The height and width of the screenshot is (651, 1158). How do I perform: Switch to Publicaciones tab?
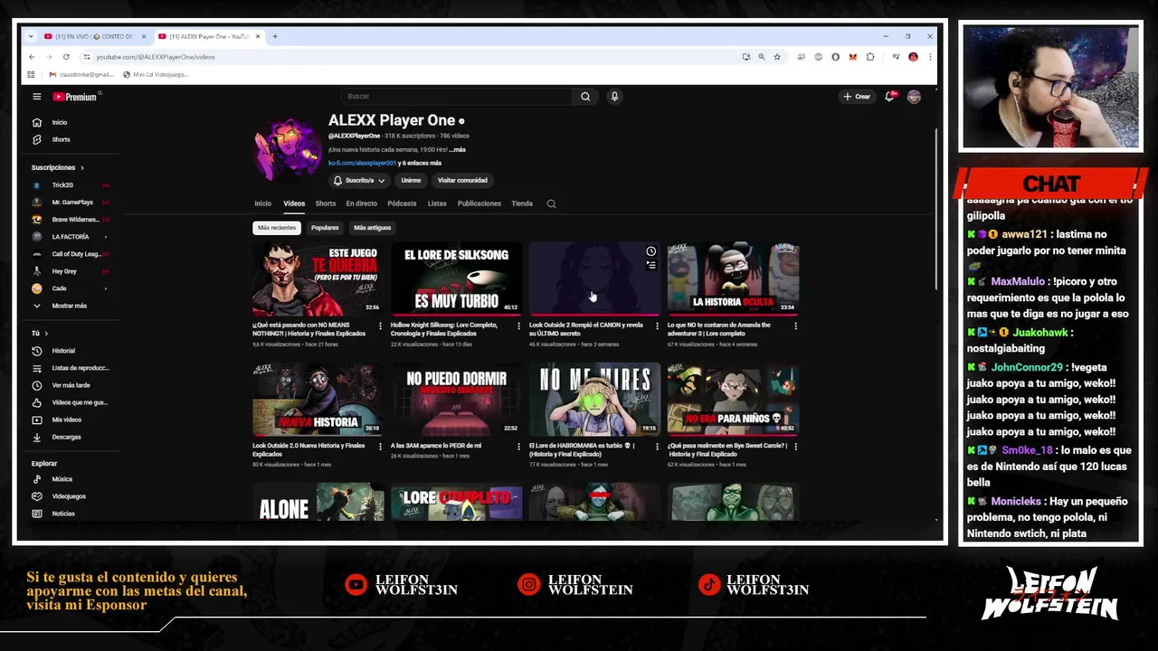coord(479,203)
